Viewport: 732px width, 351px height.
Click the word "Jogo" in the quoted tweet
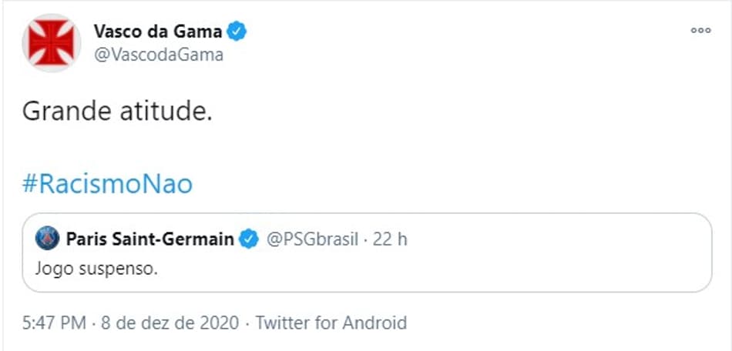pyautogui.click(x=52, y=269)
